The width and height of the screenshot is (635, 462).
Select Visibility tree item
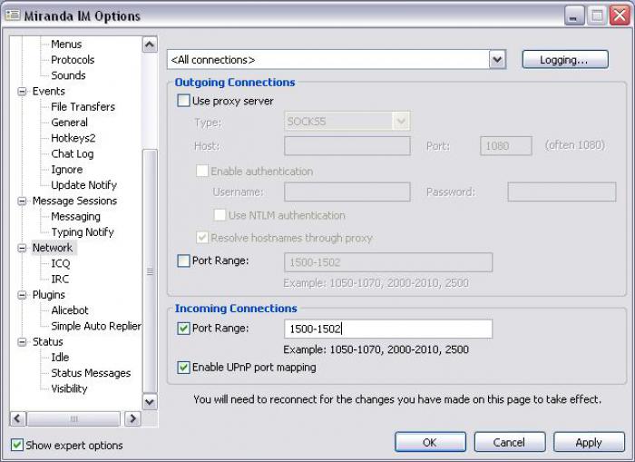click(x=69, y=388)
